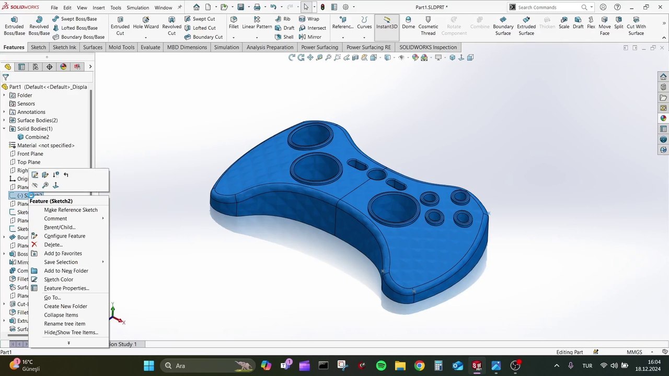Image resolution: width=669 pixels, height=376 pixels.
Task: Choose the Dome tool
Action: [408, 23]
